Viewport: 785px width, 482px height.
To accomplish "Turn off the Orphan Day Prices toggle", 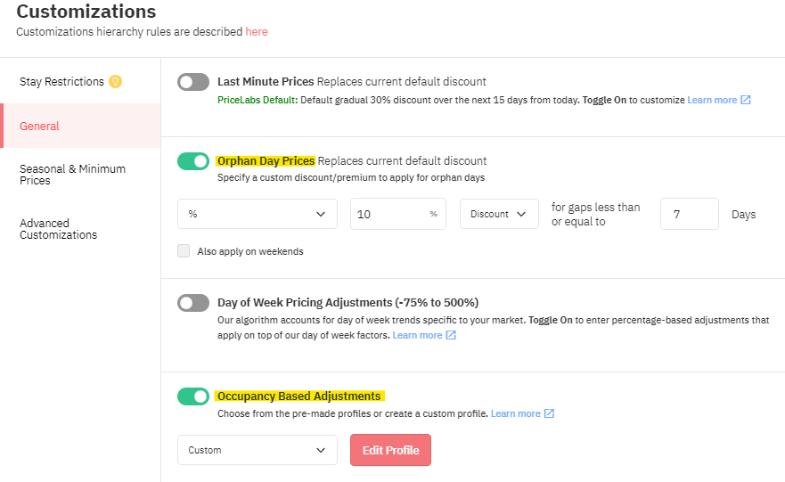I will coord(193,161).
